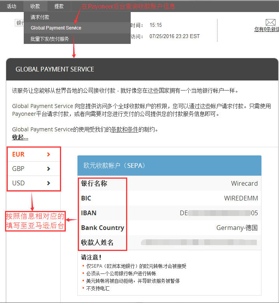Click the chevron next to USD

tap(49, 183)
